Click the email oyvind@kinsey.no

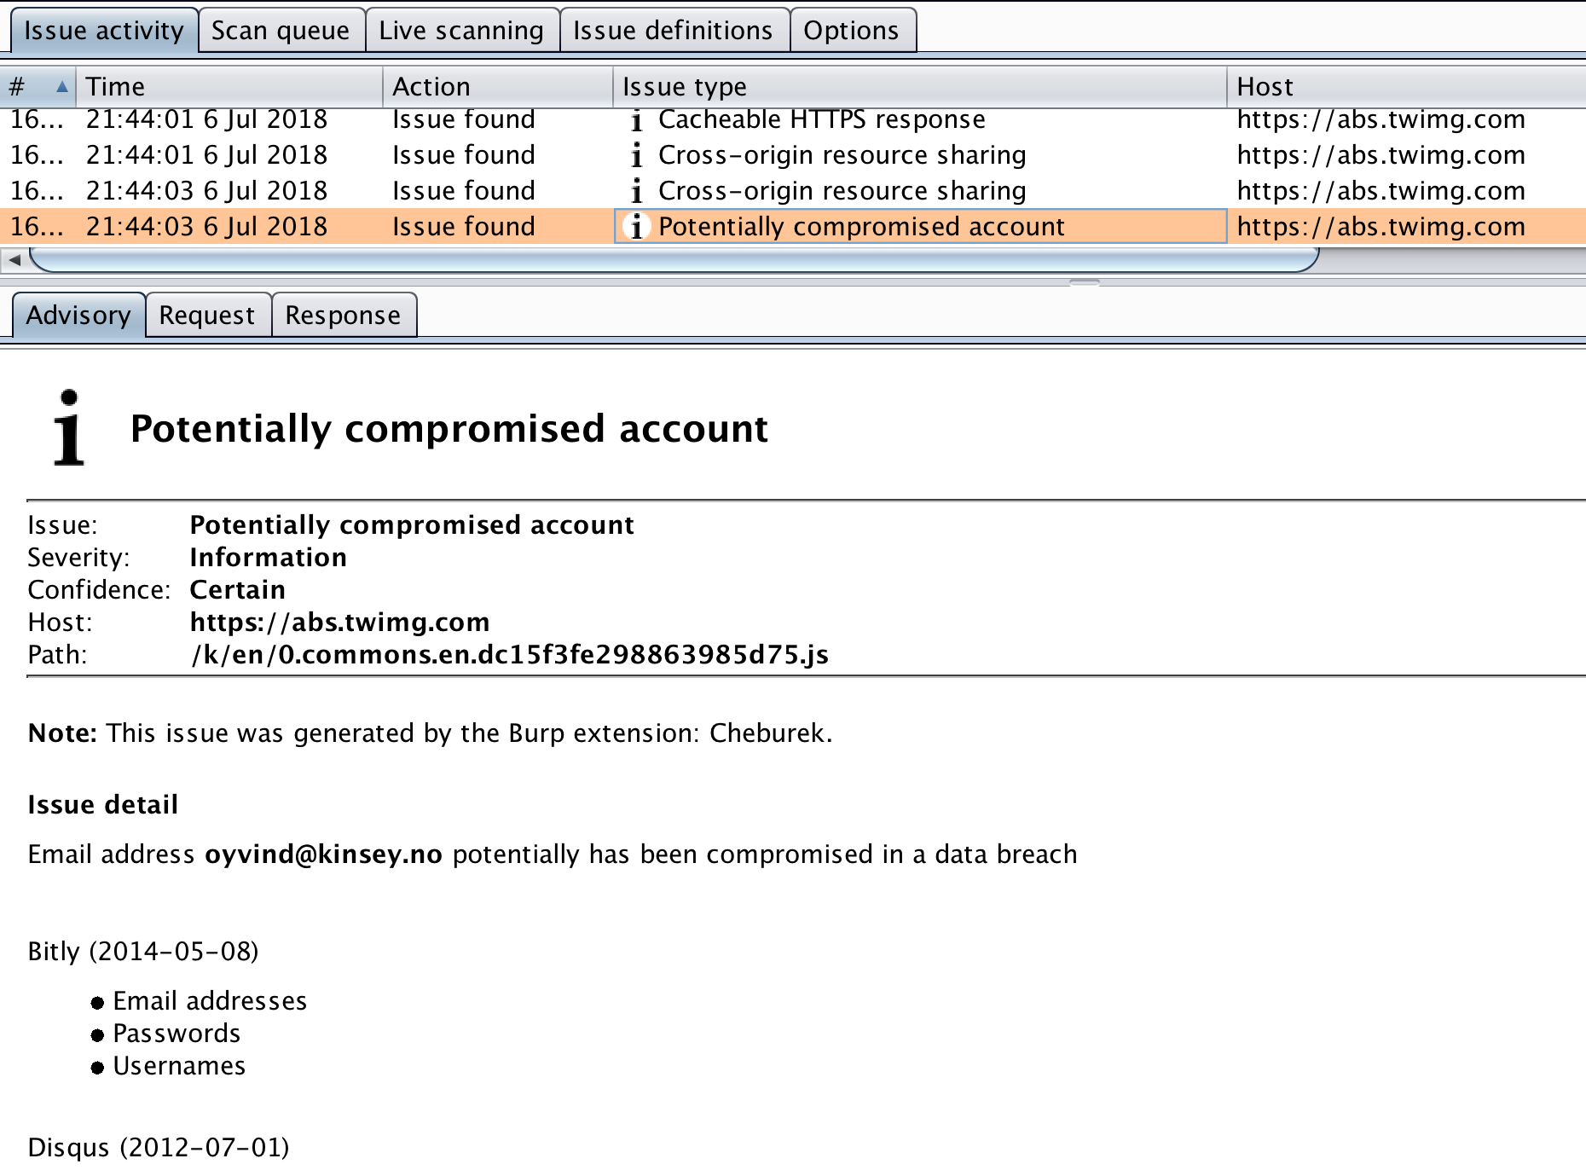(x=324, y=854)
